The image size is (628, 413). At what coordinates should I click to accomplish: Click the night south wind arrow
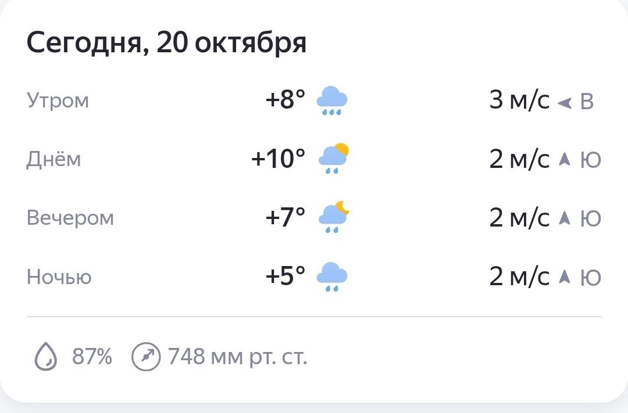(x=564, y=277)
